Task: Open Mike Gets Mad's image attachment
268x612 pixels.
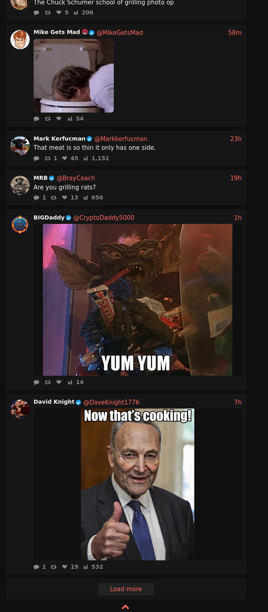Action: pyautogui.click(x=74, y=76)
